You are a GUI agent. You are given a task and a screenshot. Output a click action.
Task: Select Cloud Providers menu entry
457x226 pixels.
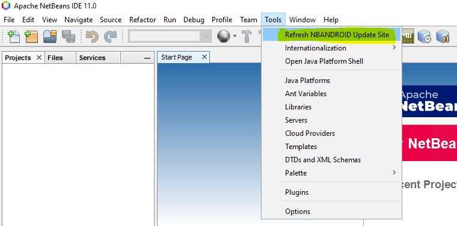coord(332,133)
